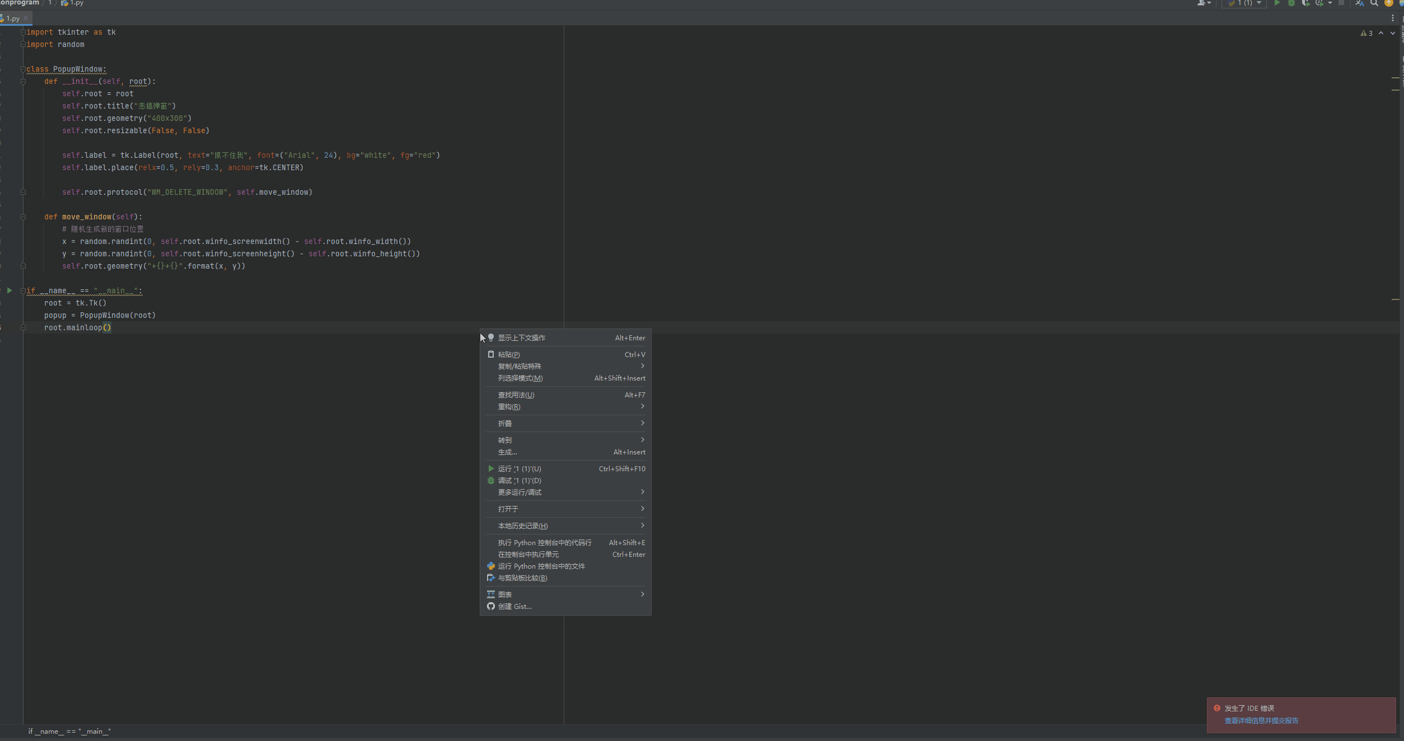Open the editor tabs three-dot options menu
This screenshot has width=1404, height=741.
coord(1393,18)
